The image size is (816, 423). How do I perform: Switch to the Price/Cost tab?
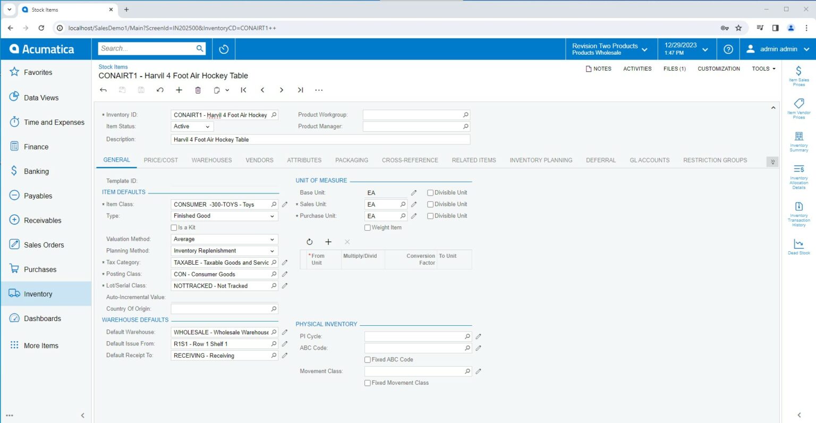click(x=160, y=160)
